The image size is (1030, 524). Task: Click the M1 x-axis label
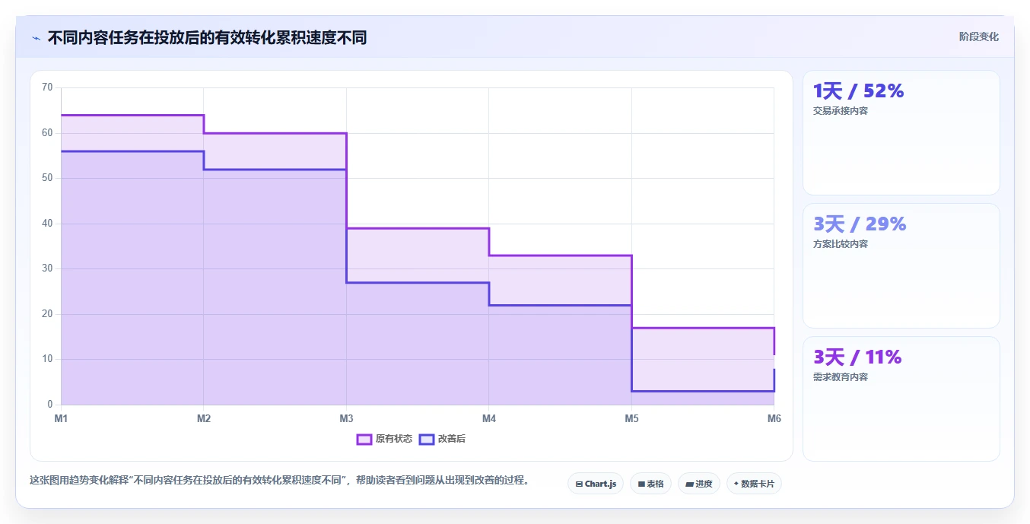tap(61, 418)
